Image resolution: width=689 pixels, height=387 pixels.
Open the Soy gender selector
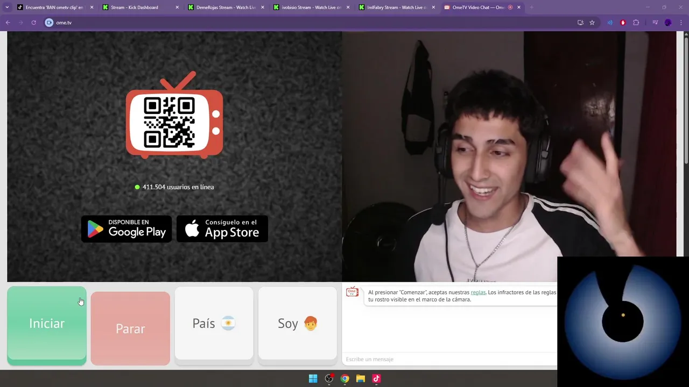click(298, 323)
